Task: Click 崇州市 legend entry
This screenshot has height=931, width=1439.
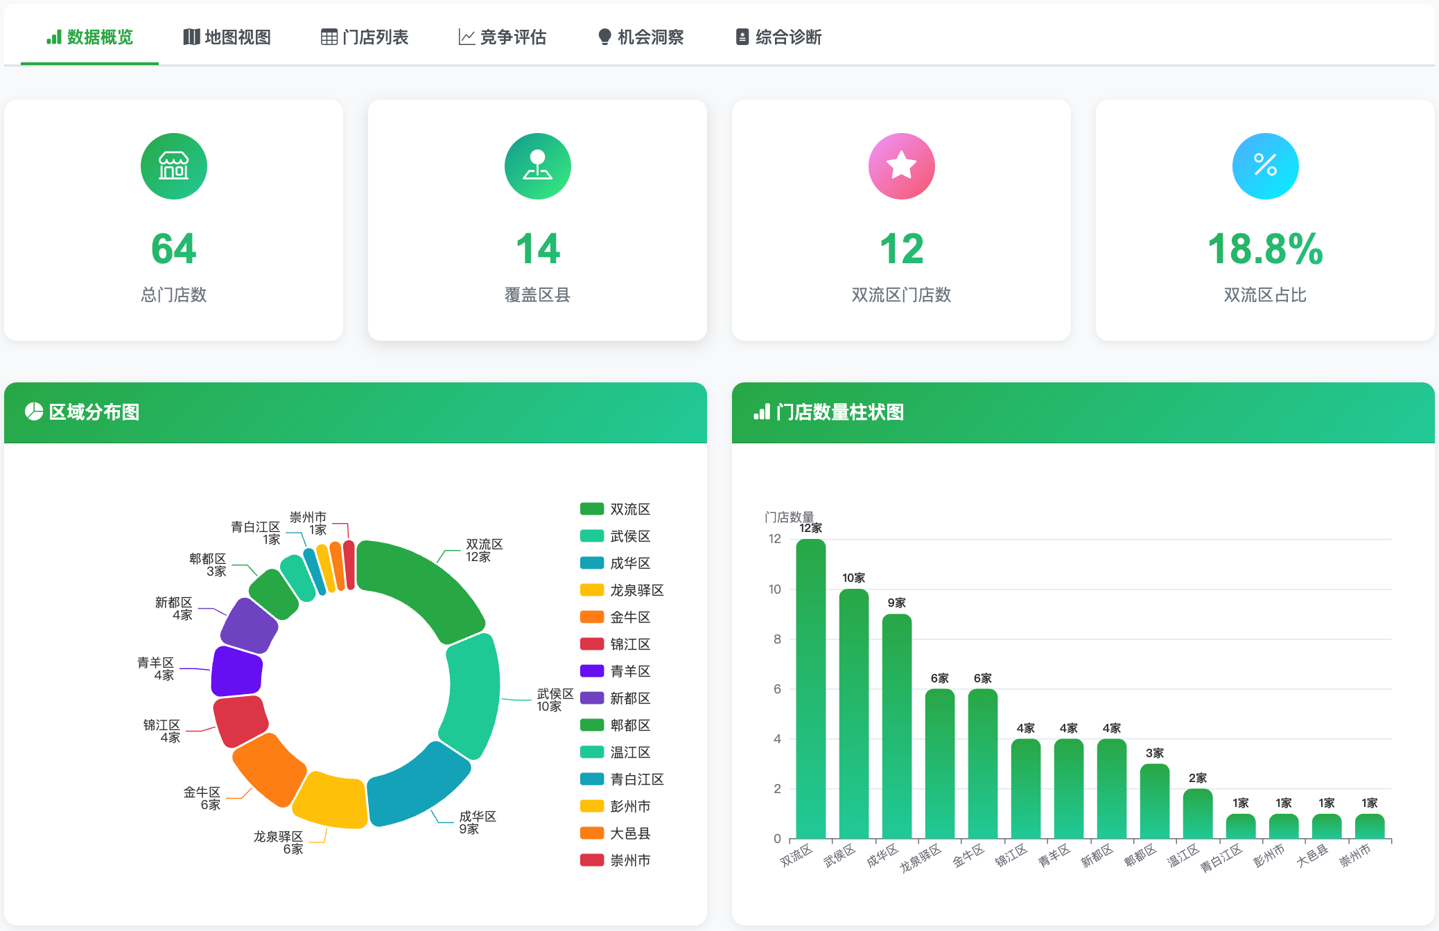Action: 616,860
